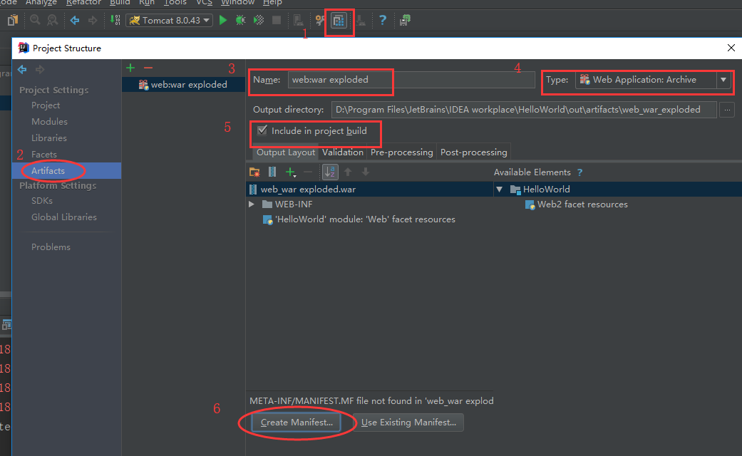742x456 pixels.
Task: Remove selected artifact with red minus
Action: tap(148, 68)
